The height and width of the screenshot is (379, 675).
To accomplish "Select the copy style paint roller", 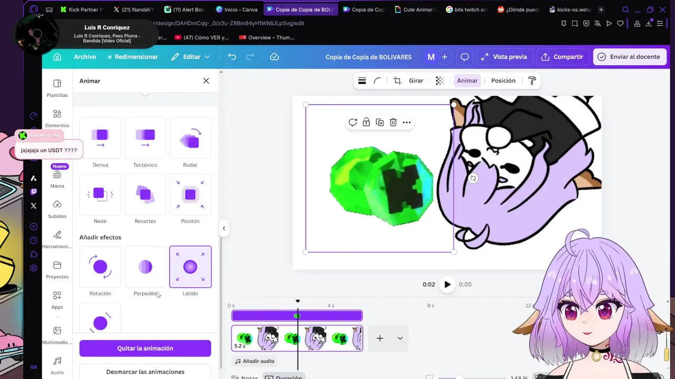I will [x=532, y=81].
